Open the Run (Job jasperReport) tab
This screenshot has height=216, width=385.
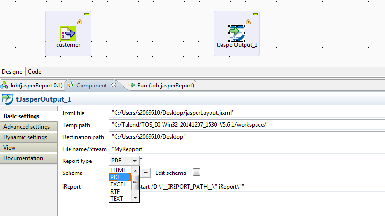click(x=161, y=86)
